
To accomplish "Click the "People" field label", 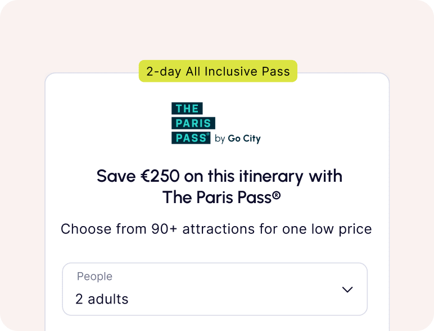I will [x=94, y=277].
